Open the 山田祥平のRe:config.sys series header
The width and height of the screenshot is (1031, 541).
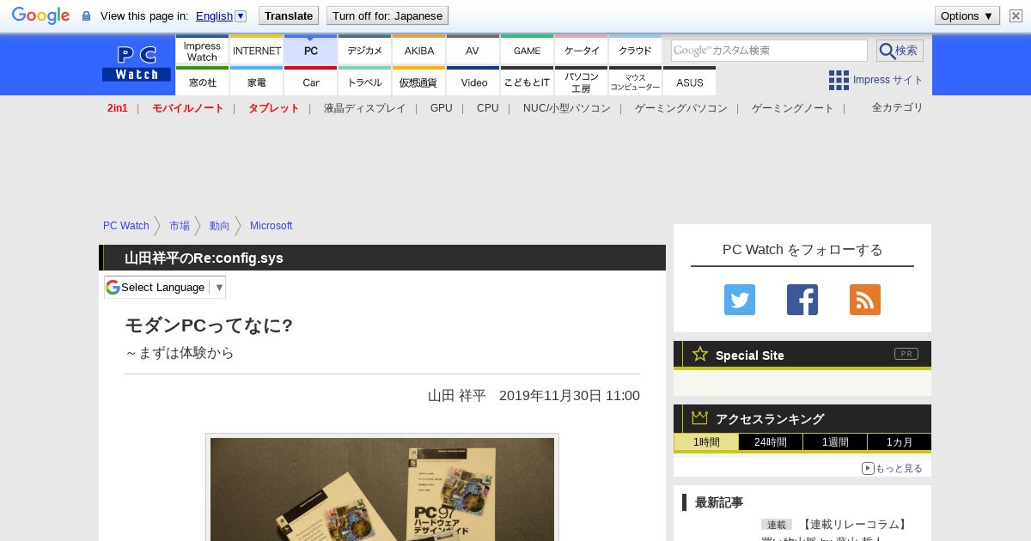click(x=204, y=258)
